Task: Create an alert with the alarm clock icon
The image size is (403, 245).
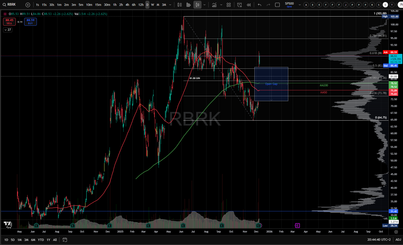Action: tap(239, 5)
